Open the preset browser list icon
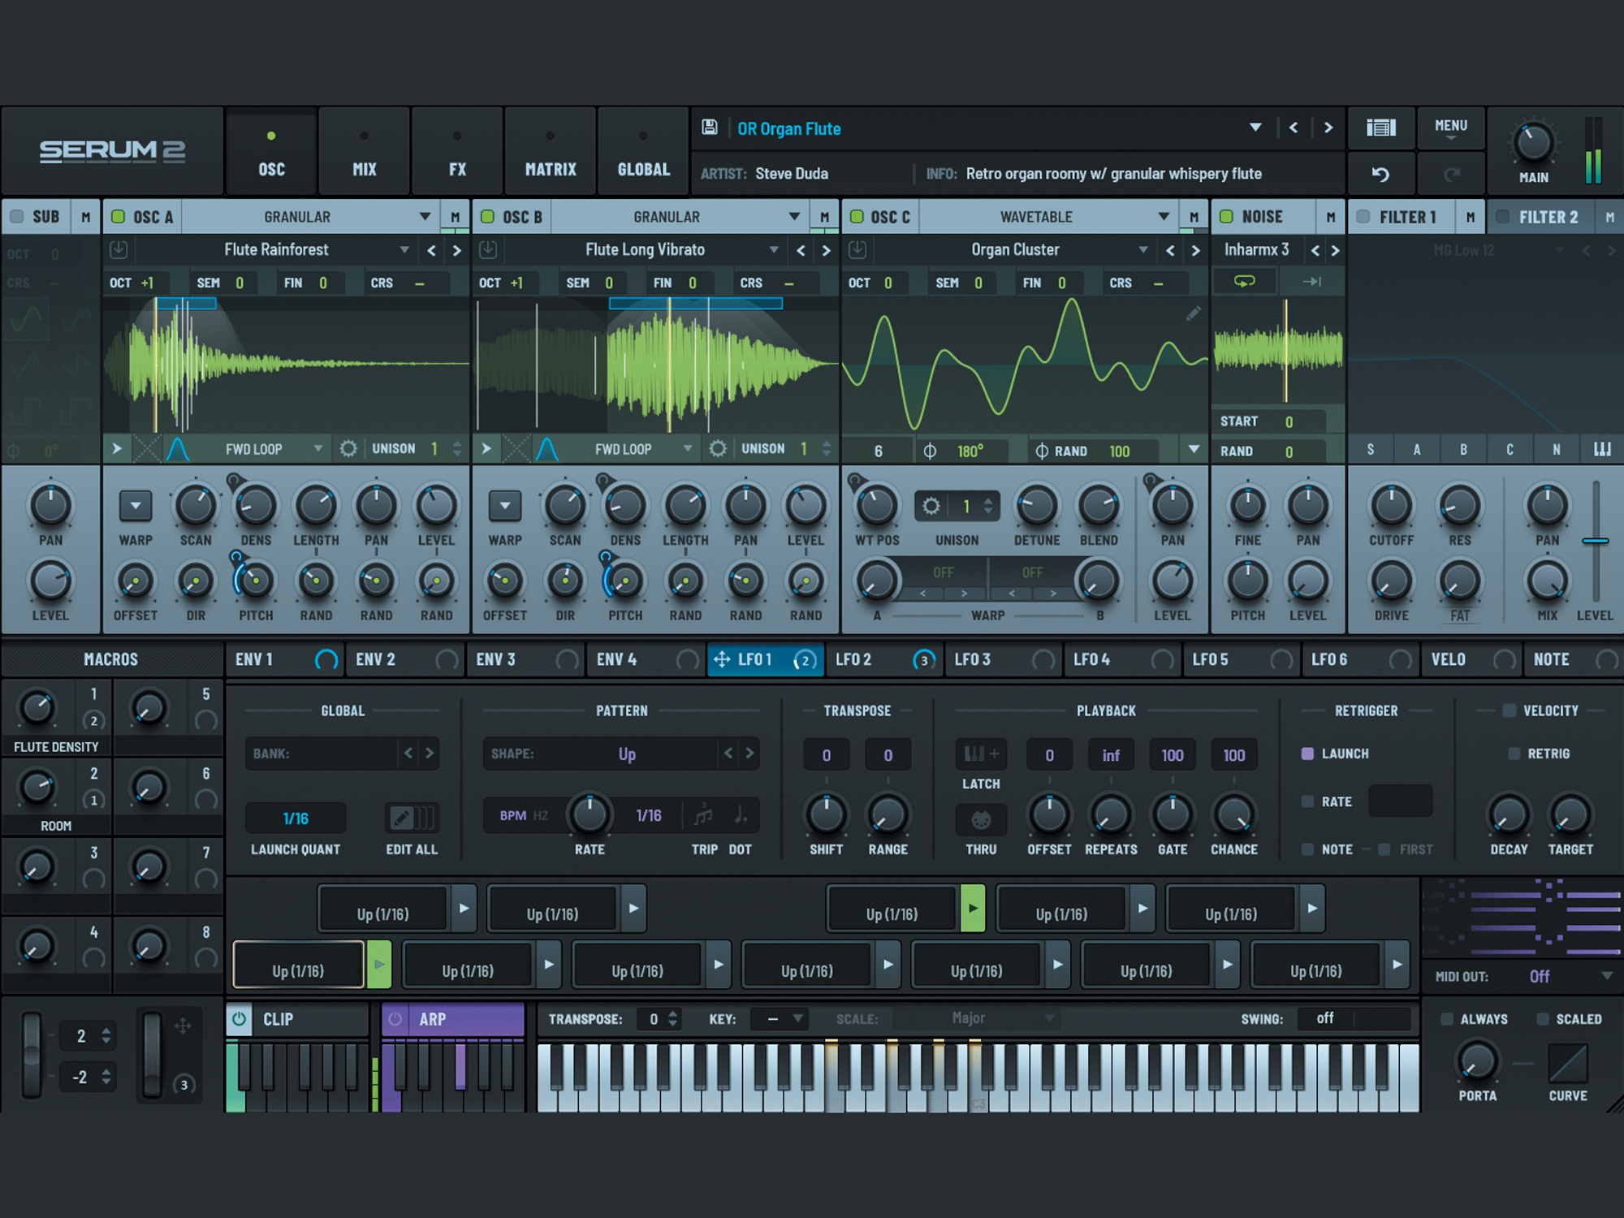 pos(1380,127)
